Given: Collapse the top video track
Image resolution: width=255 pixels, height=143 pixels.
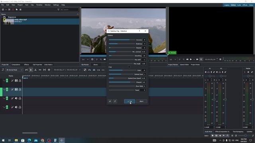Looking at the screenshot, I should point(4,81).
